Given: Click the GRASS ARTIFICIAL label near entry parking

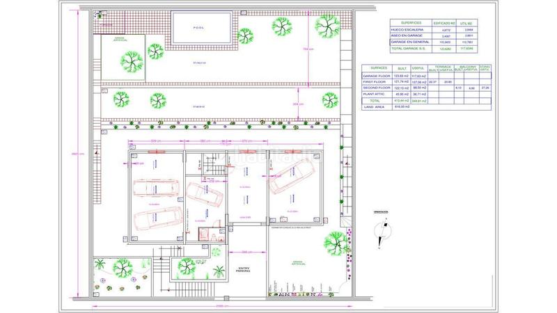Looking at the screenshot, I should (x=296, y=263).
